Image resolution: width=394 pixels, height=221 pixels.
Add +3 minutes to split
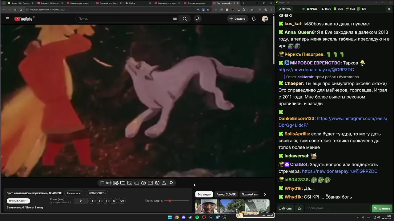[98, 201]
